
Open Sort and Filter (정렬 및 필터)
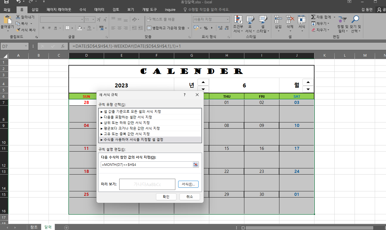343,24
